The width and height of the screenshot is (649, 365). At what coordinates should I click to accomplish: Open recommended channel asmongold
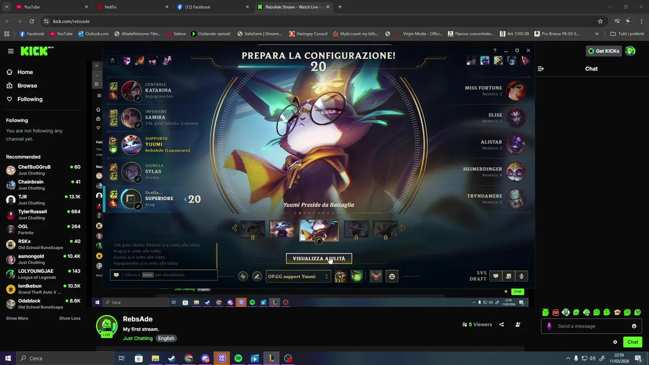coord(43,259)
